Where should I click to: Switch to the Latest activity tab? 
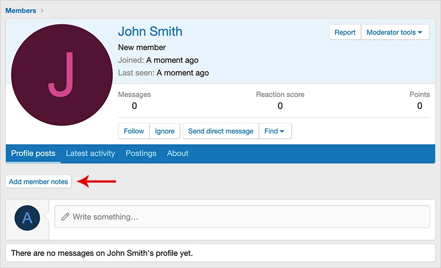click(x=90, y=154)
